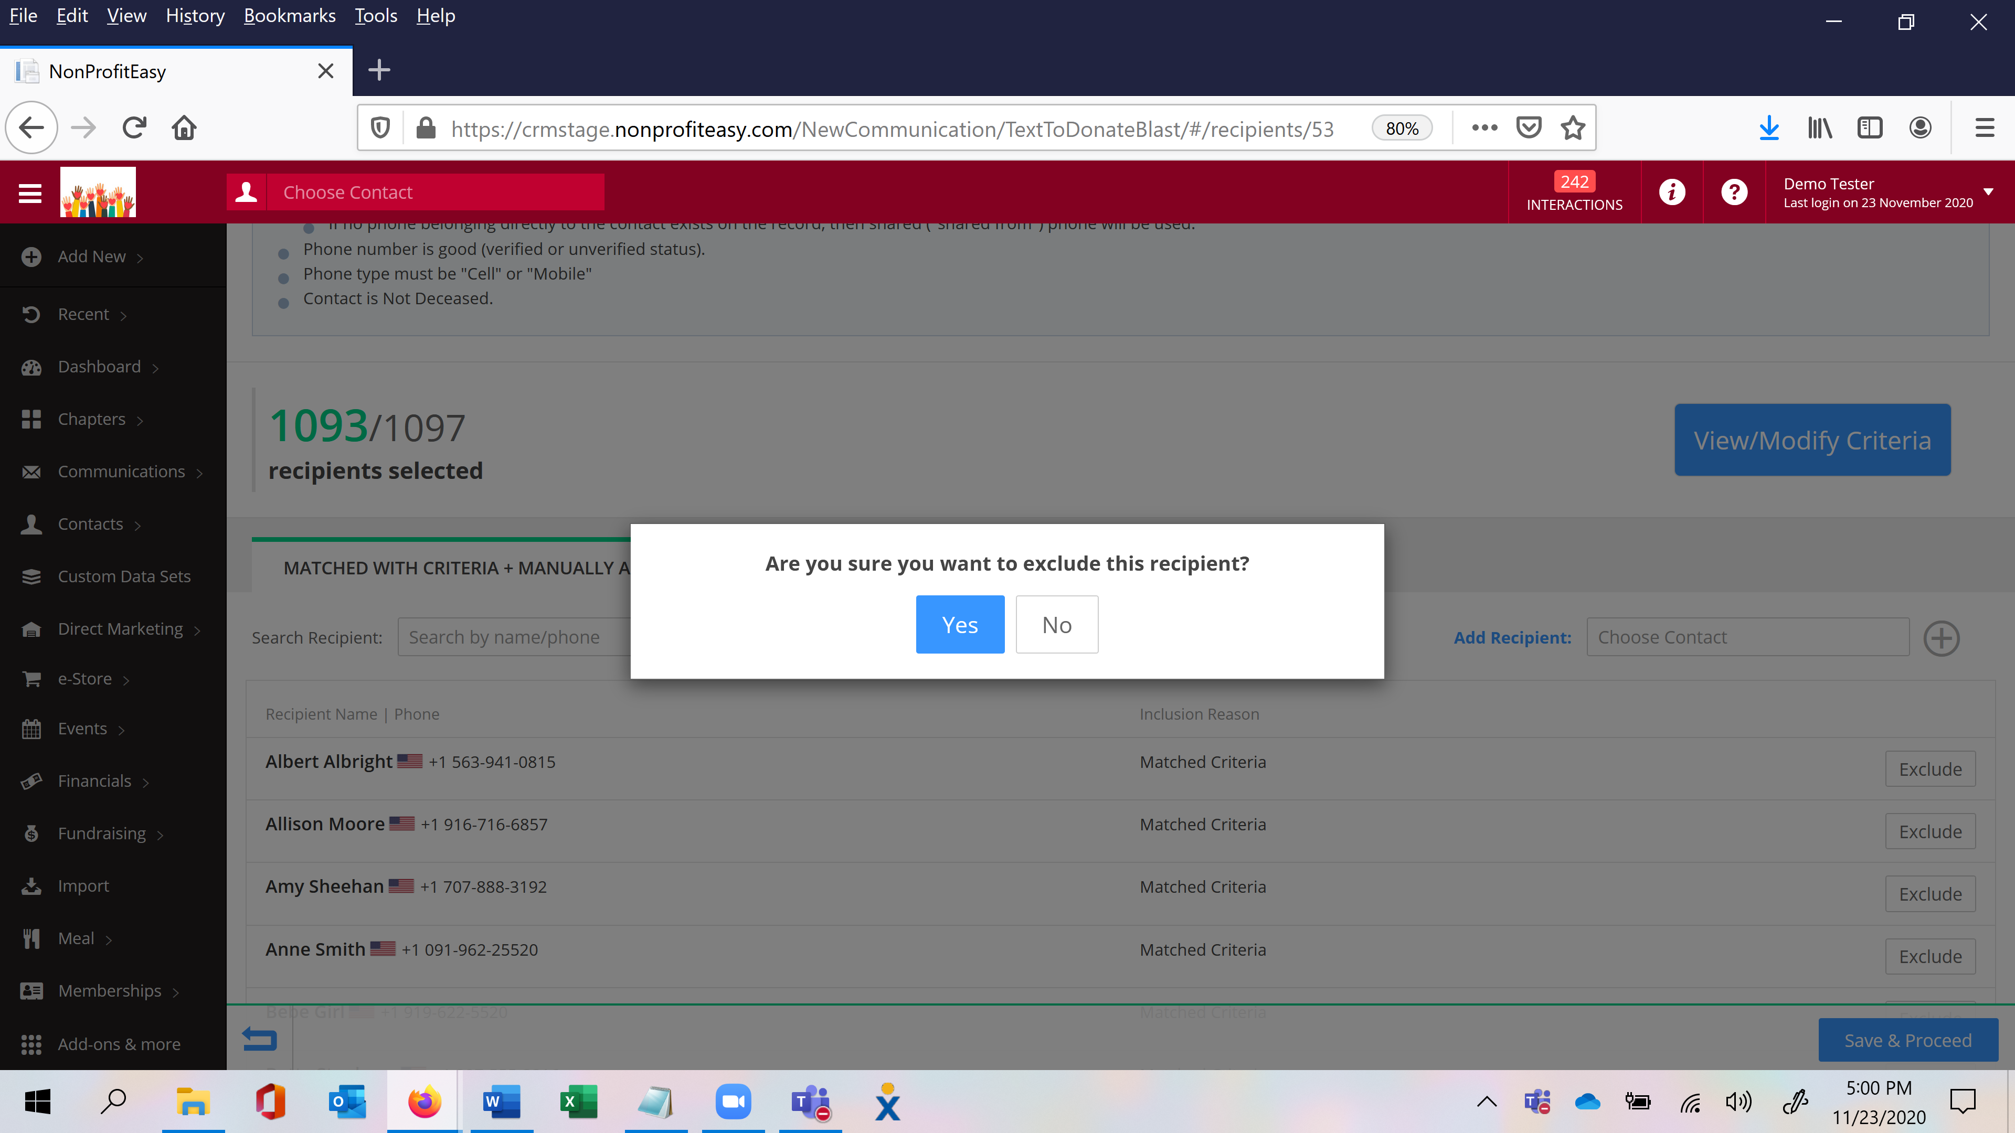This screenshot has width=2015, height=1133.
Task: Open the Events sidebar menu
Action: 82,729
